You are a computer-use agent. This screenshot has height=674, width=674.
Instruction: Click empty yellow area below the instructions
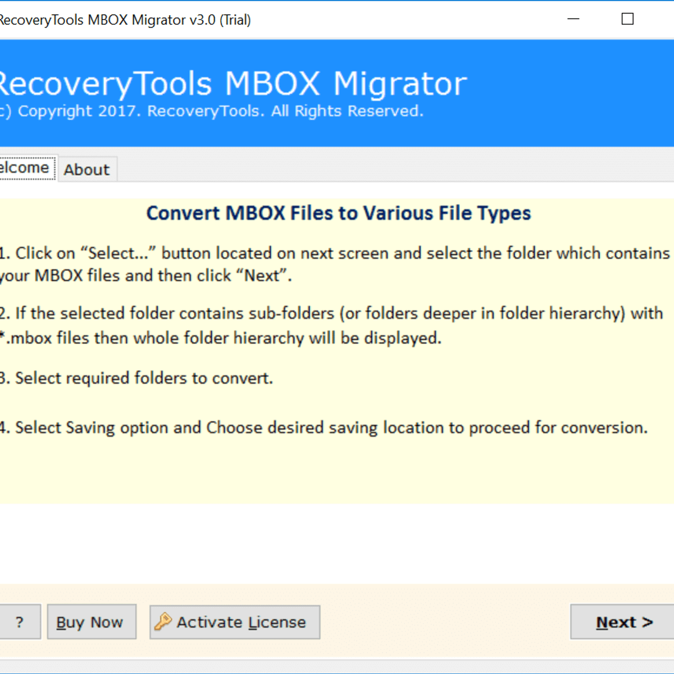coord(337,472)
